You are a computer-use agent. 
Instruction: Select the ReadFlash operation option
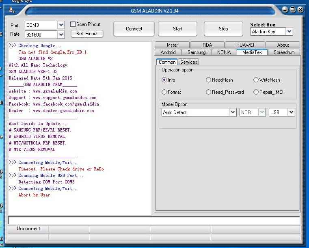[x=208, y=80]
